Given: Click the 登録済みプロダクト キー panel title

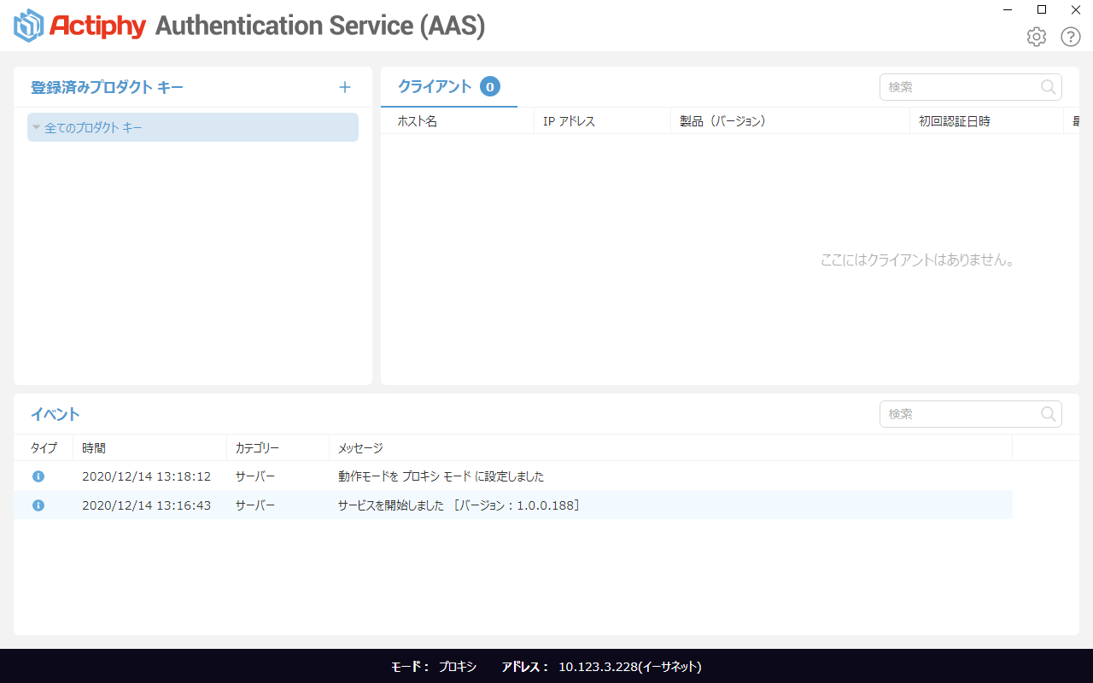Looking at the screenshot, I should click(107, 87).
